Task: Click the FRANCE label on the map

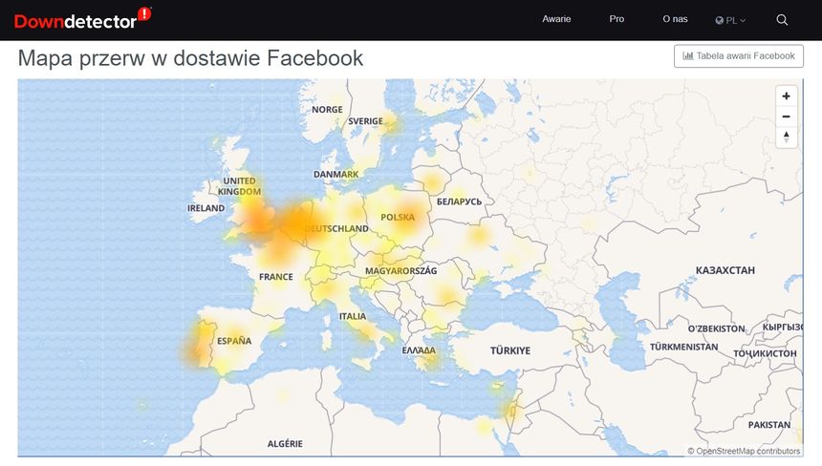Action: (275, 277)
